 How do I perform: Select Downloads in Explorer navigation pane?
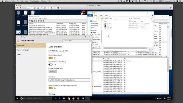[x=95, y=26]
